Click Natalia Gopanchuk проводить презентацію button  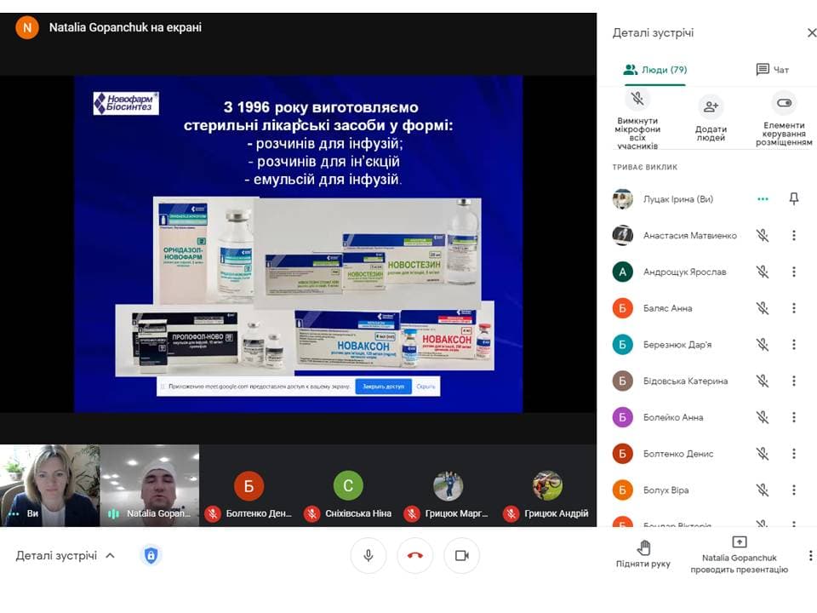[739, 556]
